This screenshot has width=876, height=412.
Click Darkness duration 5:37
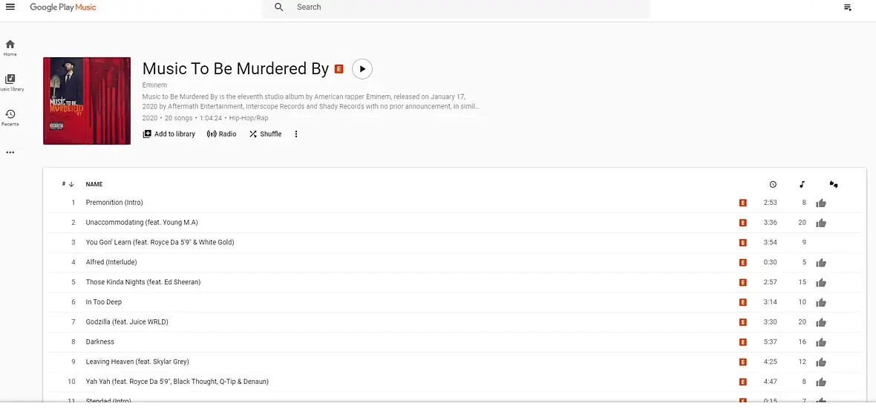point(770,341)
